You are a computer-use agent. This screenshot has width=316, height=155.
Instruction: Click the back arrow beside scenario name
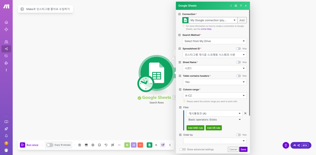(x=22, y=9)
